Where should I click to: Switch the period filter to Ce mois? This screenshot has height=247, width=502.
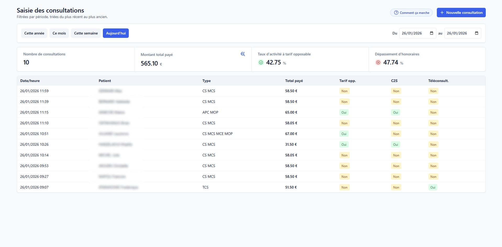coord(59,33)
